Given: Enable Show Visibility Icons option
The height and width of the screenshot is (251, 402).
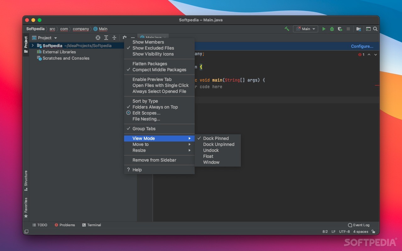Looking at the screenshot, I should click(160, 54).
